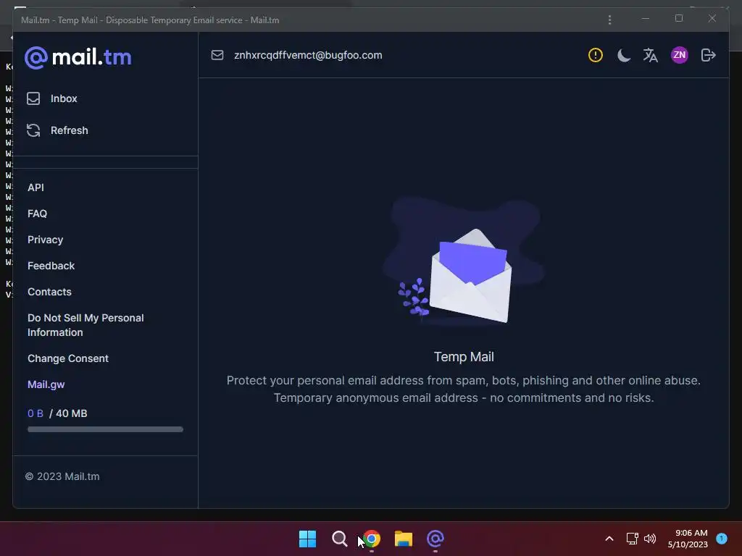
Task: Go to the Privacy page
Action: coord(45,240)
